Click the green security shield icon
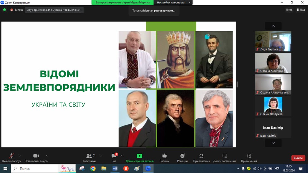308x173 pixels. coord(4,10)
